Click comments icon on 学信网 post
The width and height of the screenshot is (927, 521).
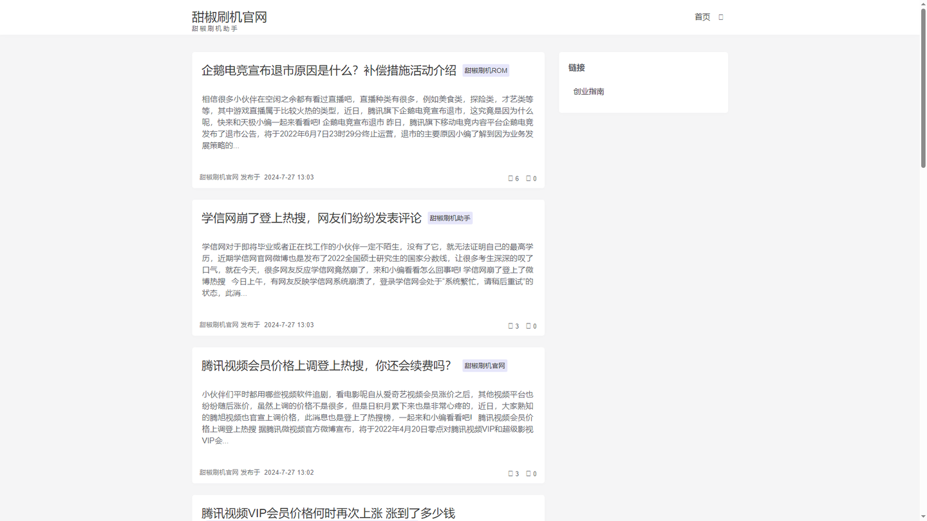tap(529, 326)
